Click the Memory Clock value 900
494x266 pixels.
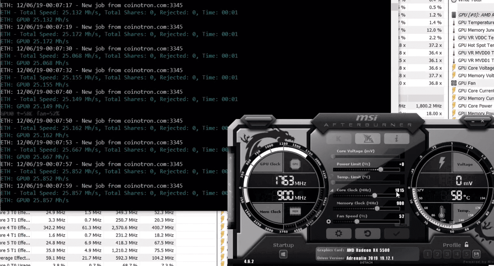400,203
